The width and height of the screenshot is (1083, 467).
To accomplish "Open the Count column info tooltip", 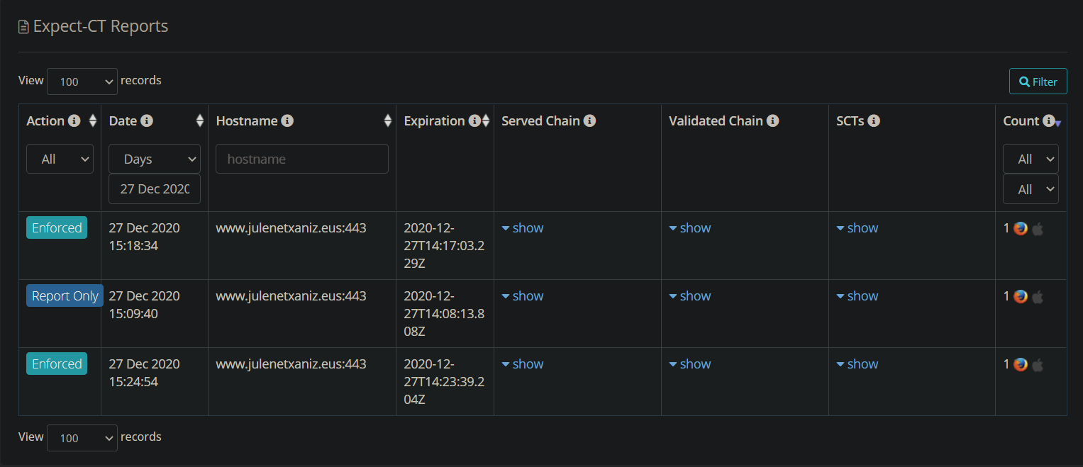I will coord(1050,120).
